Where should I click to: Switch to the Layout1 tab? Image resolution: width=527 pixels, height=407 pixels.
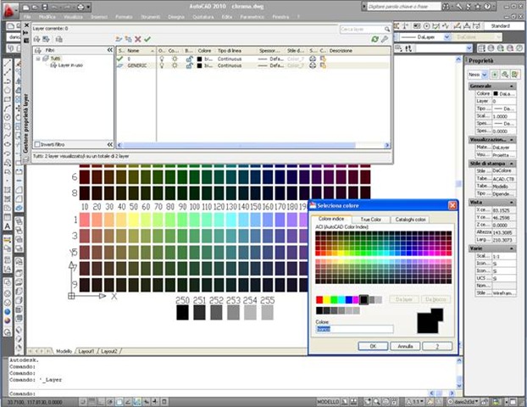[x=87, y=350]
